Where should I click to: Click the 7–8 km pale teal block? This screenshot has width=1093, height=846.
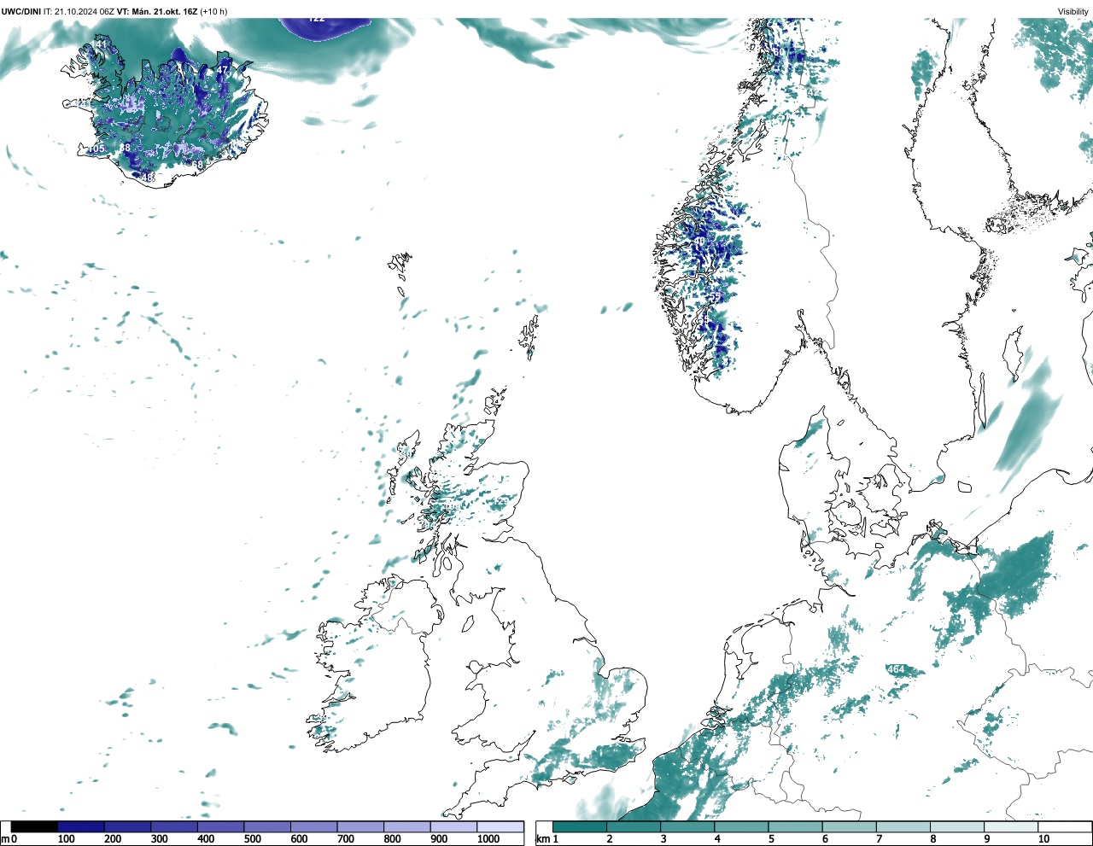coord(903,826)
